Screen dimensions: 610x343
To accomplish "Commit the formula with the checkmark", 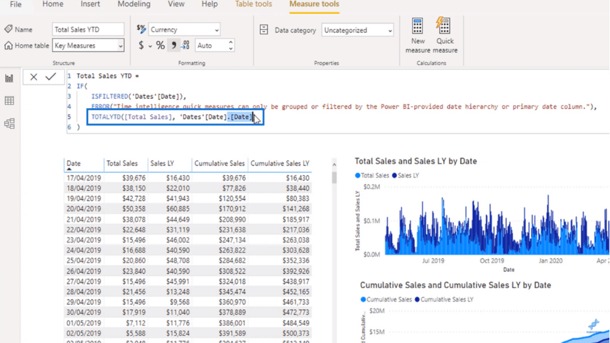I will [51, 77].
